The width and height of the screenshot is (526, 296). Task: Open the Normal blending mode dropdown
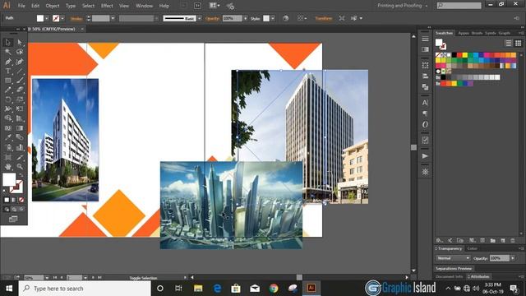click(x=453, y=258)
